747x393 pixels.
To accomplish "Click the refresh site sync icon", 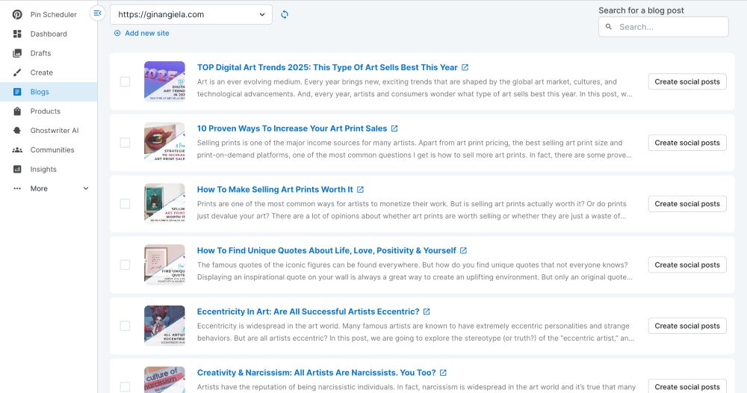I will [285, 14].
